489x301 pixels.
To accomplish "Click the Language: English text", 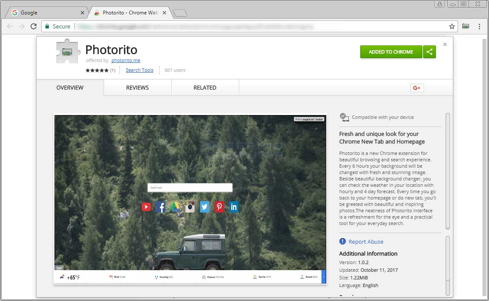I will (359, 285).
